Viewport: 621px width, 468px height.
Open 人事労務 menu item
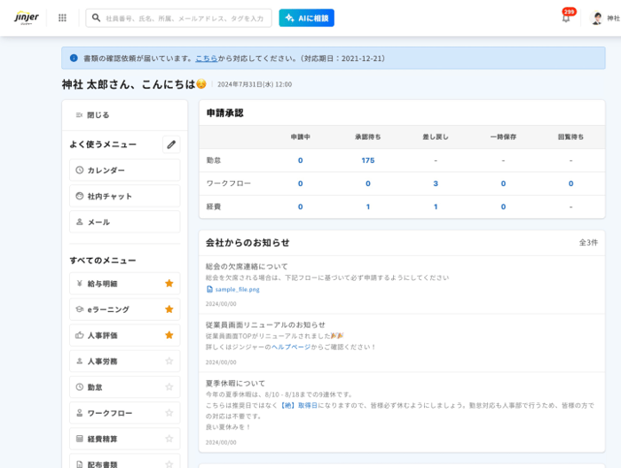pyautogui.click(x=125, y=361)
